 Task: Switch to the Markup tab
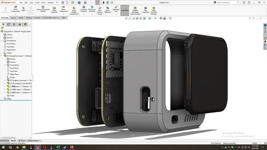pyautogui.click(x=29, y=17)
